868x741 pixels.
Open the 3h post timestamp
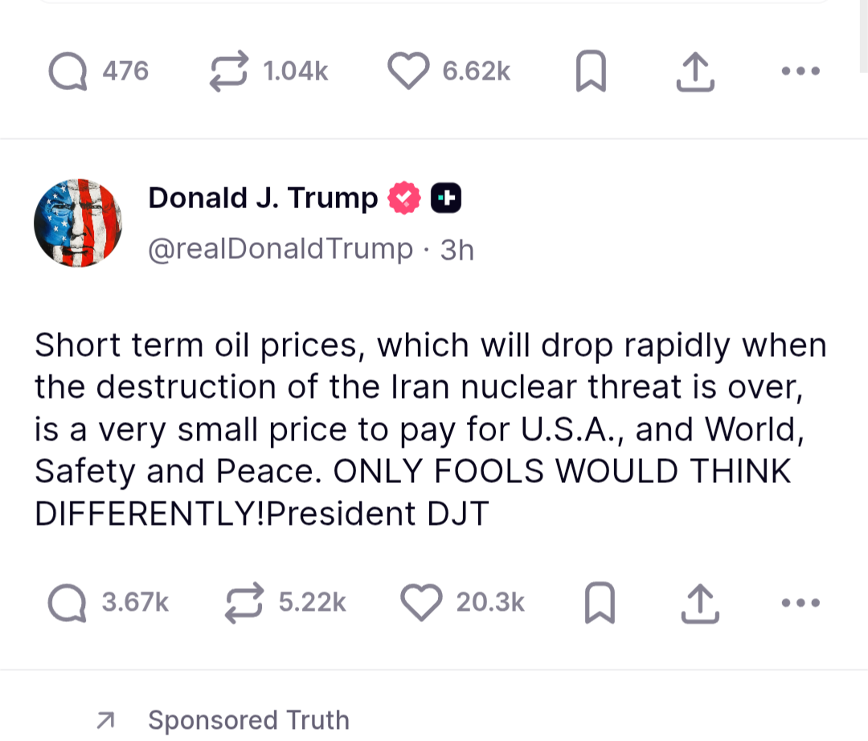pos(457,250)
